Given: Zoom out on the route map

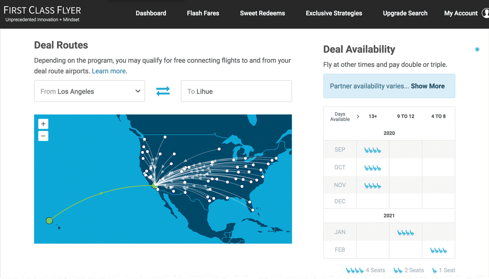Looking at the screenshot, I should (43, 136).
